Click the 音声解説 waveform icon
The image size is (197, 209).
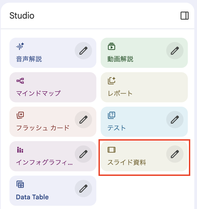click(x=20, y=46)
